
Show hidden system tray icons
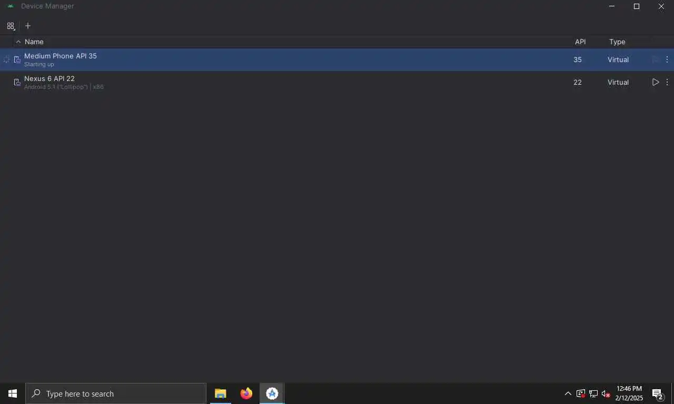pos(568,393)
